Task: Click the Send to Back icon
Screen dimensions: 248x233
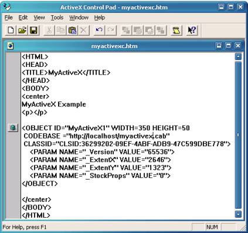Action: click(161, 31)
